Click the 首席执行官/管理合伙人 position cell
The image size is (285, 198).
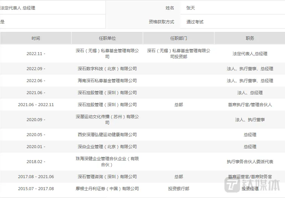pyautogui.click(x=250, y=105)
